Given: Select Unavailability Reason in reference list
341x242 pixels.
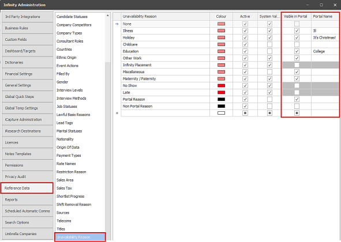Looking at the screenshot, I should pyautogui.click(x=80, y=237).
